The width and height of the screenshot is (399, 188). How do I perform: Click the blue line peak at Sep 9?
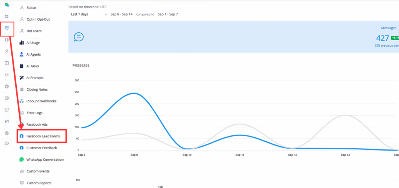pyautogui.click(x=134, y=93)
